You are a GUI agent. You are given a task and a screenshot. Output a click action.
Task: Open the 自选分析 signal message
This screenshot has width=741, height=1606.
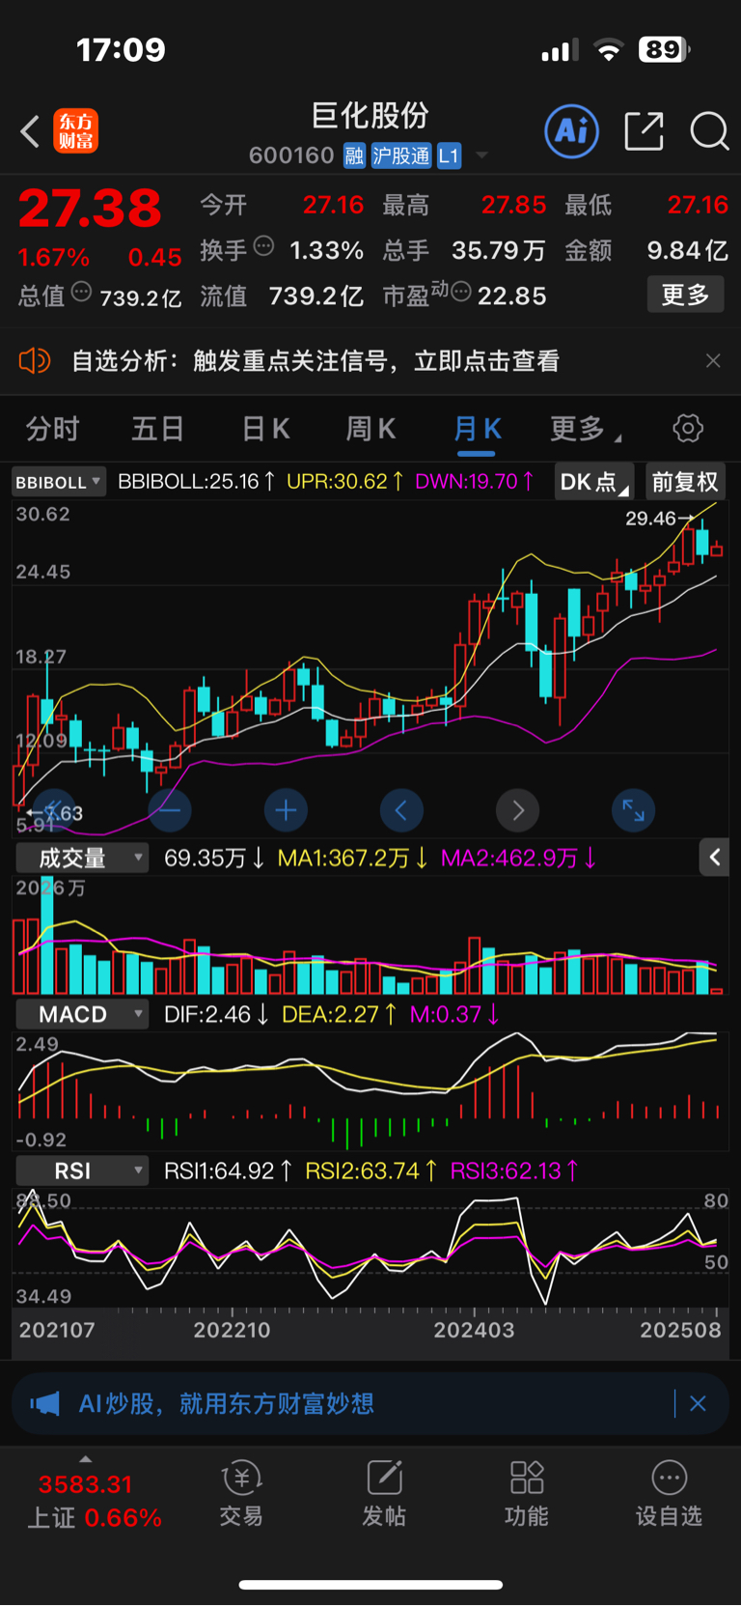[315, 361]
